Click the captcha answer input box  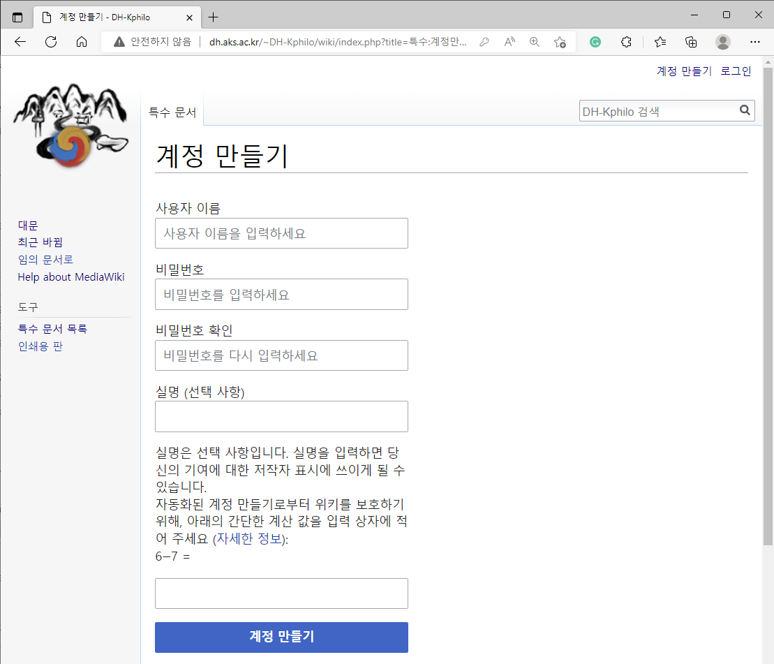(x=281, y=593)
